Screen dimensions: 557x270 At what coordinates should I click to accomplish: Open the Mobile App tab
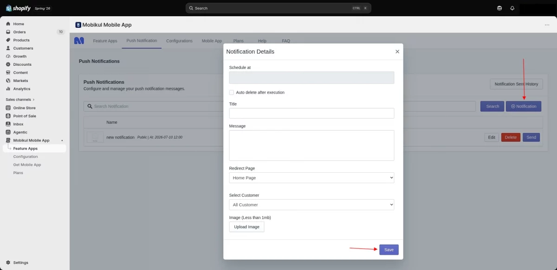pyautogui.click(x=212, y=41)
